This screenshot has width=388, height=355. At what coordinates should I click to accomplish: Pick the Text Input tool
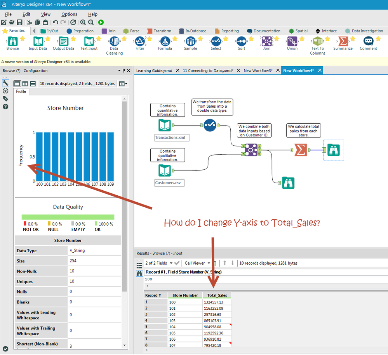89,41
